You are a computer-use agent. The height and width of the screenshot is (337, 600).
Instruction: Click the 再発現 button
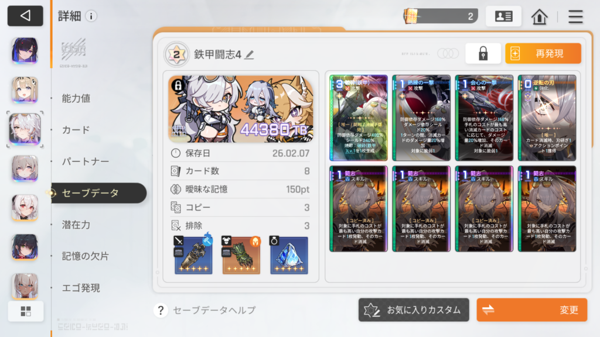(543, 53)
